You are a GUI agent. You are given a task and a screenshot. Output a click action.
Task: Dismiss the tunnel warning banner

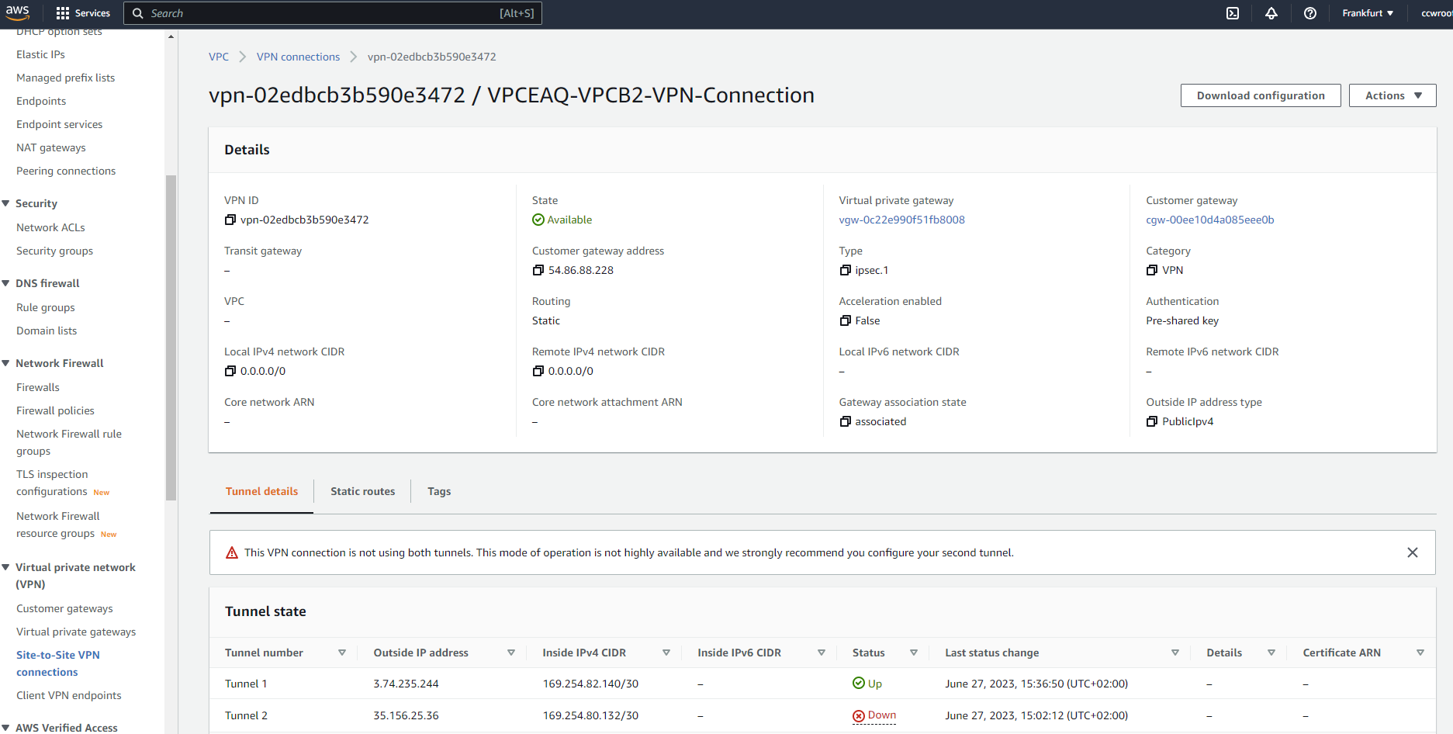pyautogui.click(x=1413, y=552)
